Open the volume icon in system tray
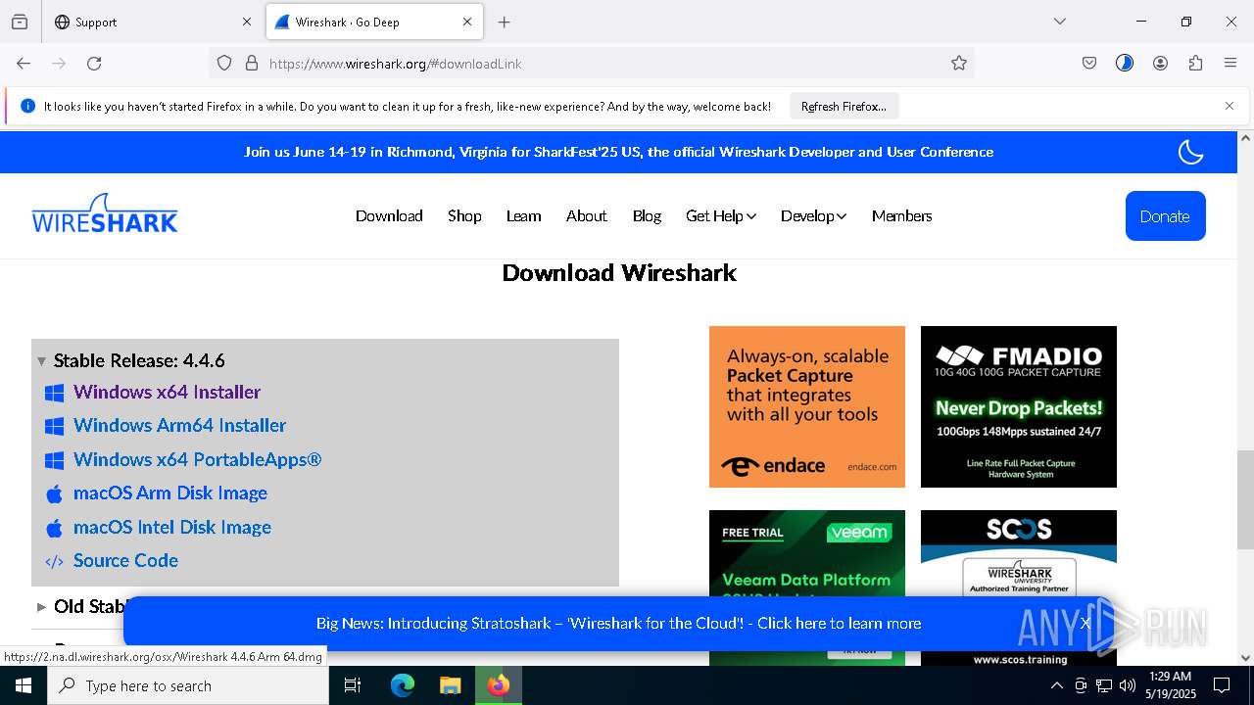 (x=1127, y=685)
